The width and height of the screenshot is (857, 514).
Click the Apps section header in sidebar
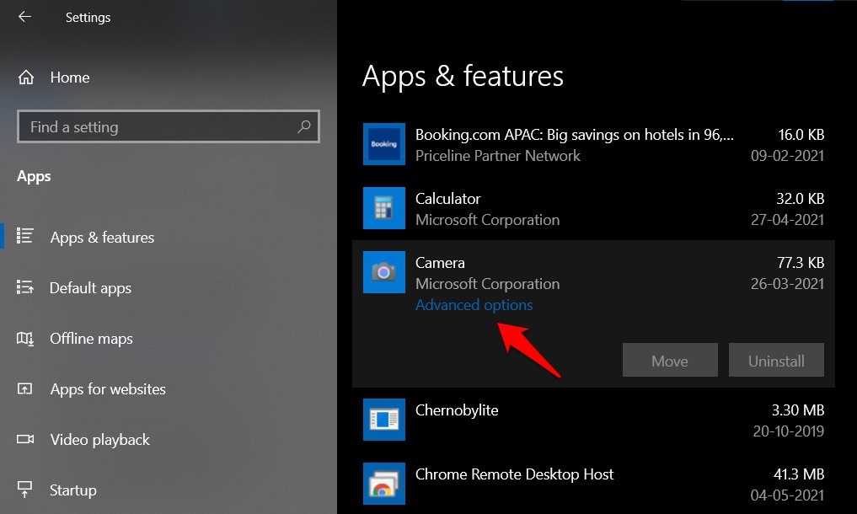(x=34, y=177)
